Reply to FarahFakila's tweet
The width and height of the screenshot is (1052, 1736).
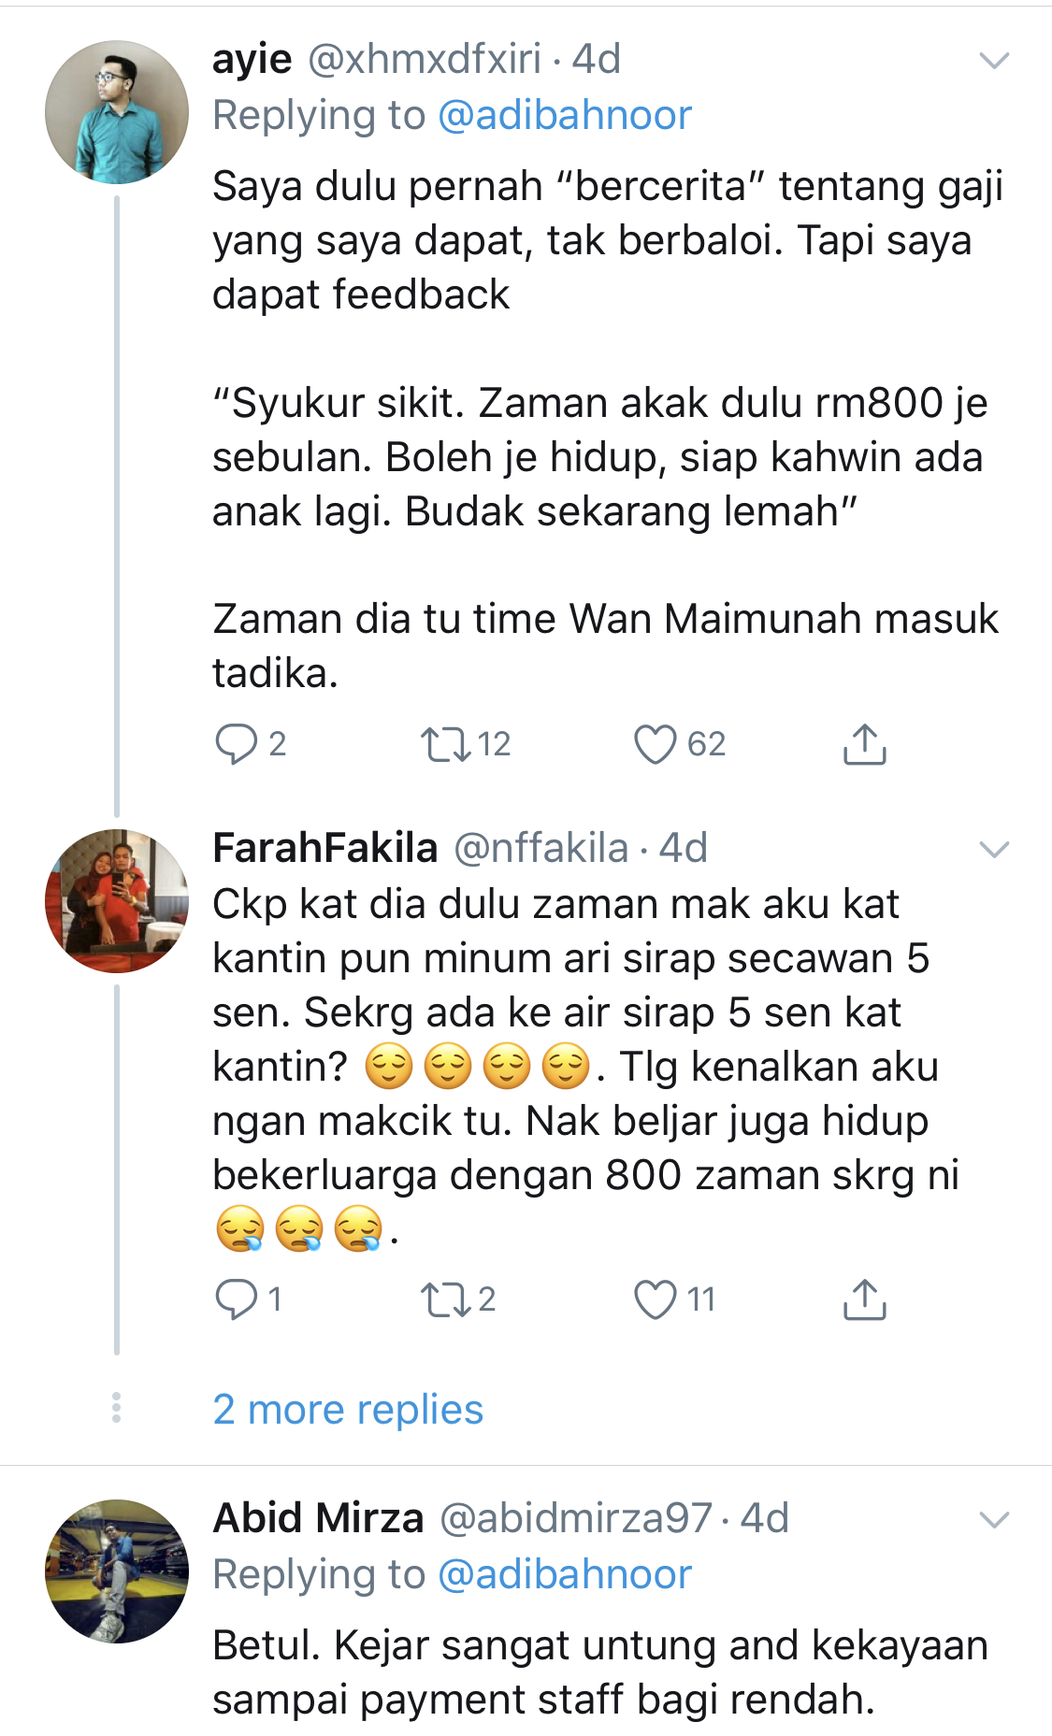coord(236,1299)
